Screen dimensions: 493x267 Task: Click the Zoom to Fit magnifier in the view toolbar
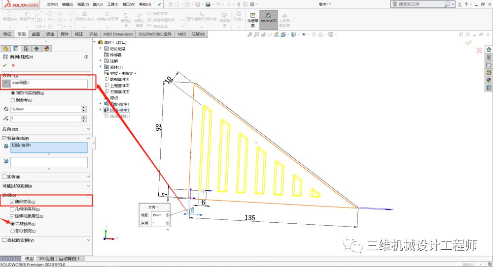[250, 34]
